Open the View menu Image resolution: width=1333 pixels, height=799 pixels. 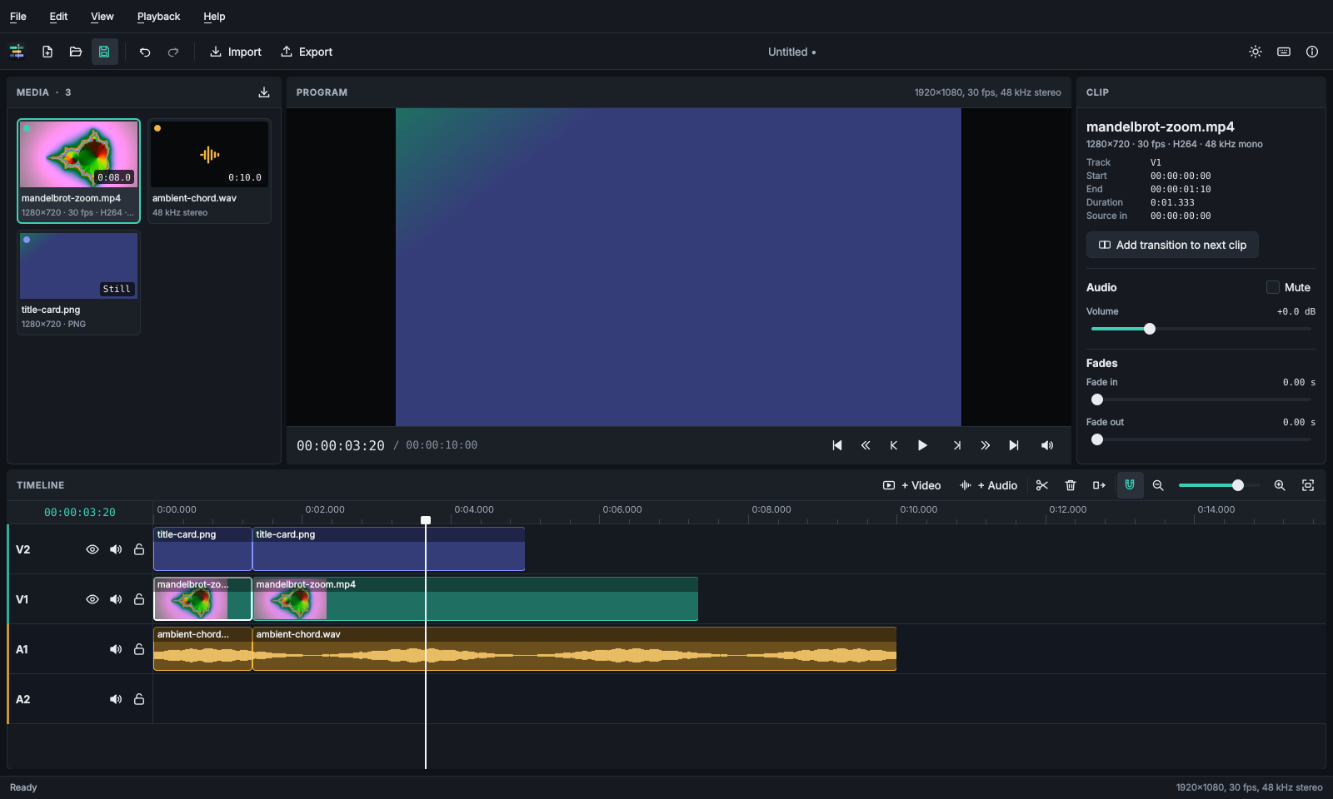coord(102,17)
